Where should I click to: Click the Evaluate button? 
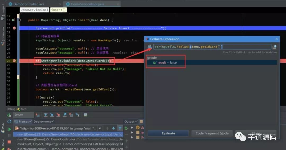point(168,133)
